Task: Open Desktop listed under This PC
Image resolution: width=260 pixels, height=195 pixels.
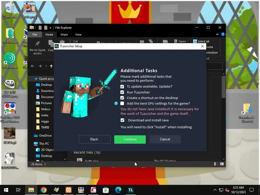Action: (x=44, y=156)
